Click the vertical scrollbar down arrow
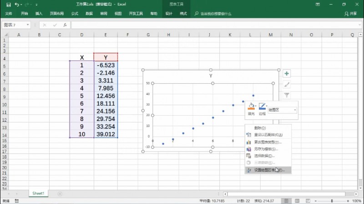 click(x=360, y=188)
